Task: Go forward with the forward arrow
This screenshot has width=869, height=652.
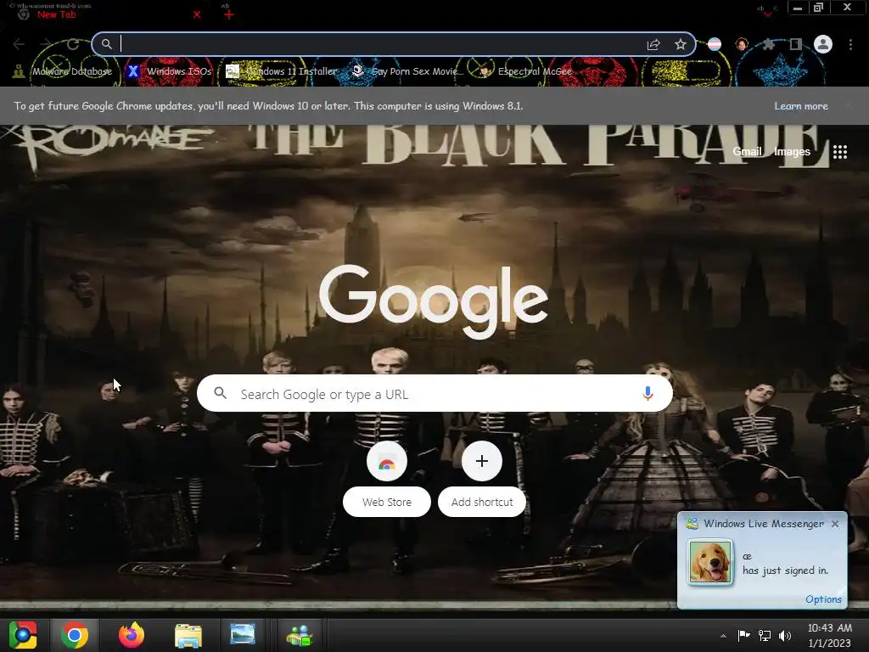Action: (46, 44)
